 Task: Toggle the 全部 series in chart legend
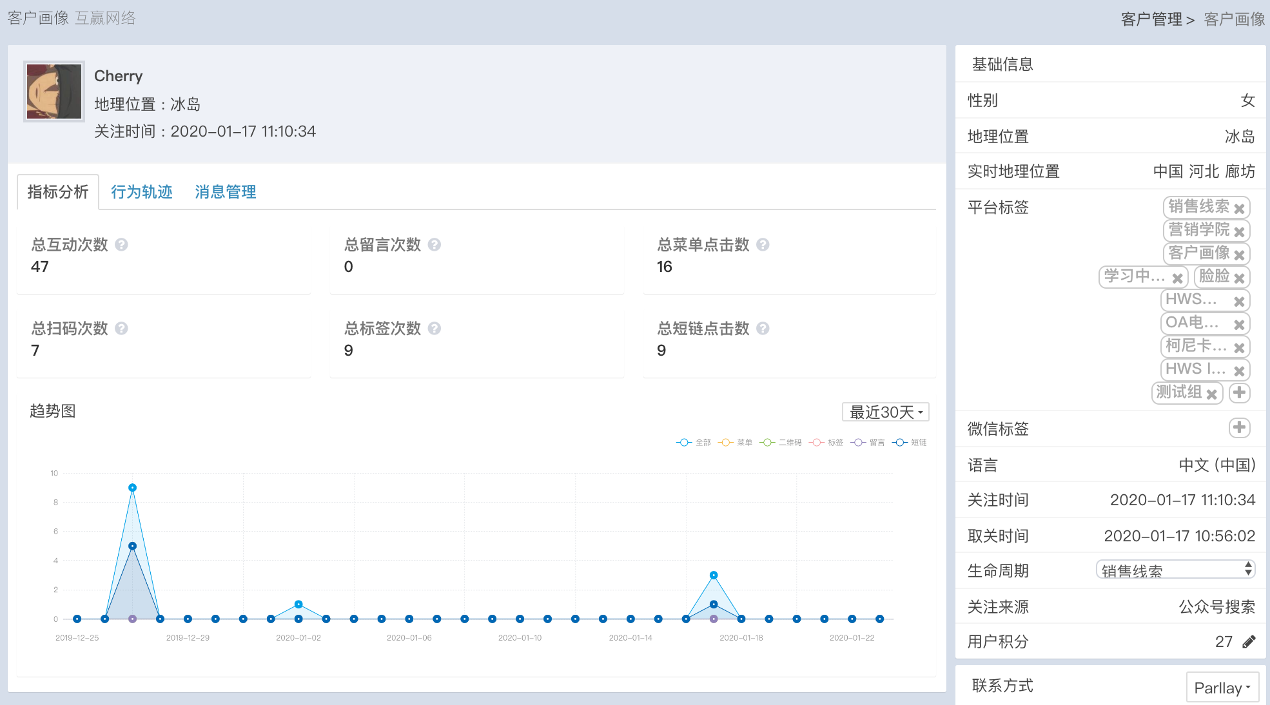(693, 442)
